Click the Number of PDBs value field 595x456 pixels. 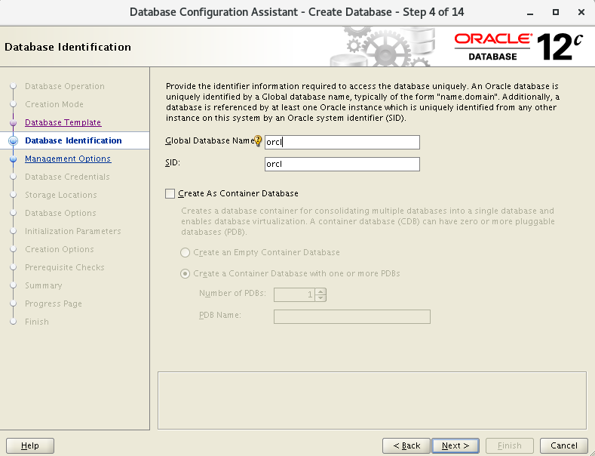[x=295, y=294]
